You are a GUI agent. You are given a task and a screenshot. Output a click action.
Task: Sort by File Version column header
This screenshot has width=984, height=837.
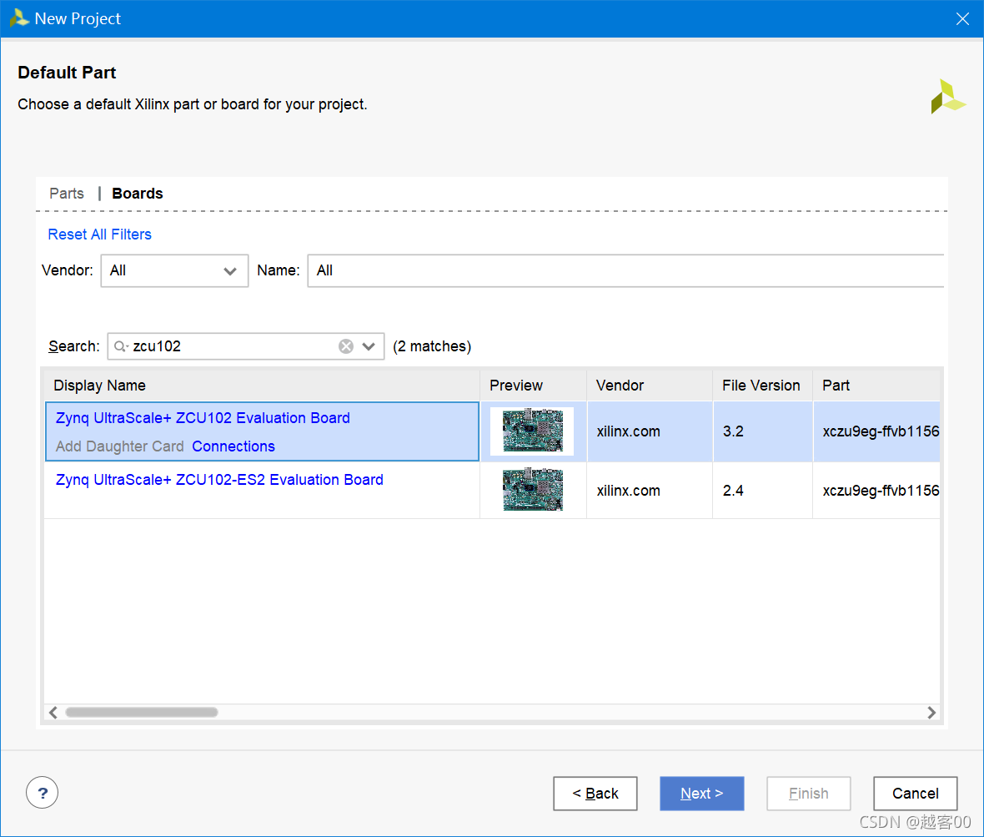(x=762, y=386)
